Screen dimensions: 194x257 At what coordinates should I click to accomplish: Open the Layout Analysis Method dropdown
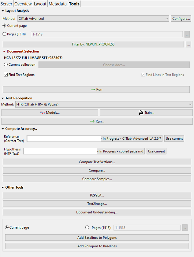click(93, 19)
